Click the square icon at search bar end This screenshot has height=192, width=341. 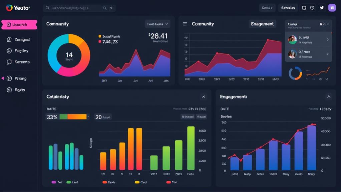[111, 8]
